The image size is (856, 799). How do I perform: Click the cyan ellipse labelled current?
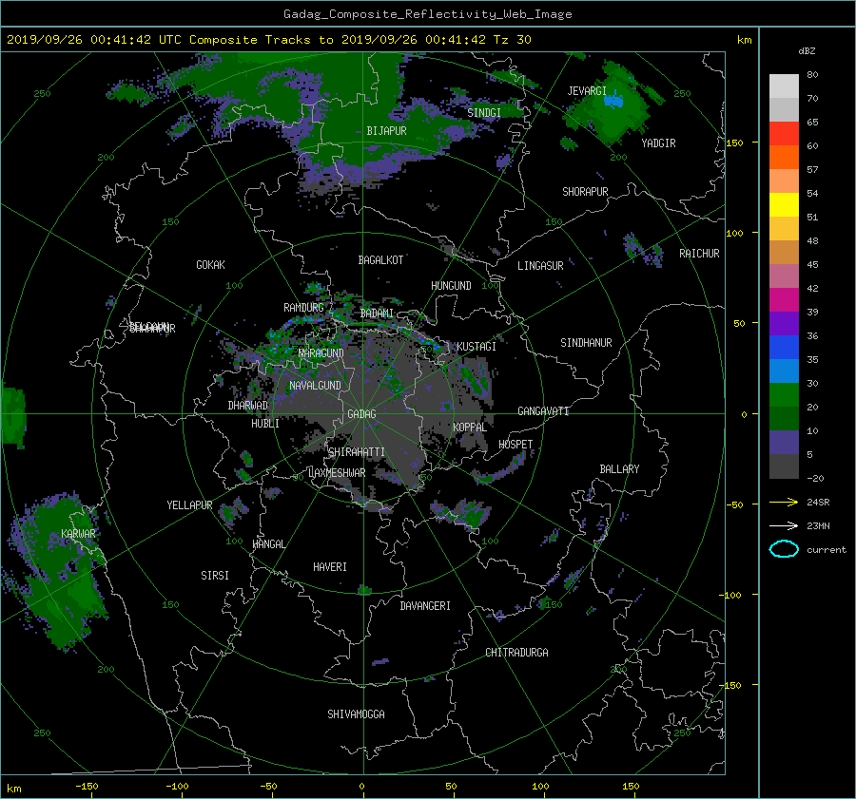[x=784, y=549]
